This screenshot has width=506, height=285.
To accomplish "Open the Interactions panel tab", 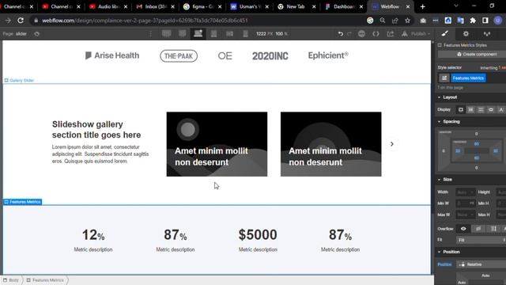I will (x=487, y=33).
